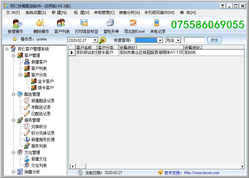Open the 新建[N] menu
249x178 pixels.
pyautogui.click(x=59, y=13)
